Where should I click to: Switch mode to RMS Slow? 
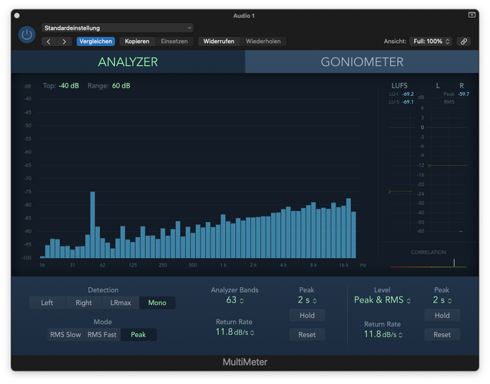pyautogui.click(x=65, y=335)
